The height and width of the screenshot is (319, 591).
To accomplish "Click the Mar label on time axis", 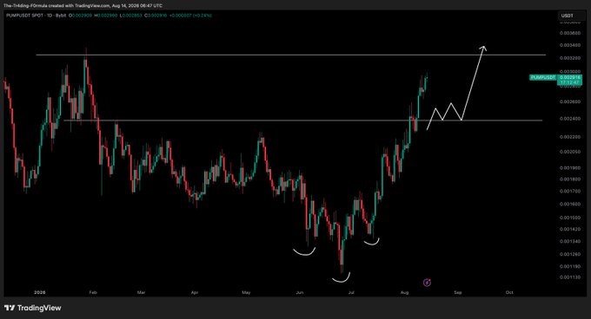I will tap(141, 292).
